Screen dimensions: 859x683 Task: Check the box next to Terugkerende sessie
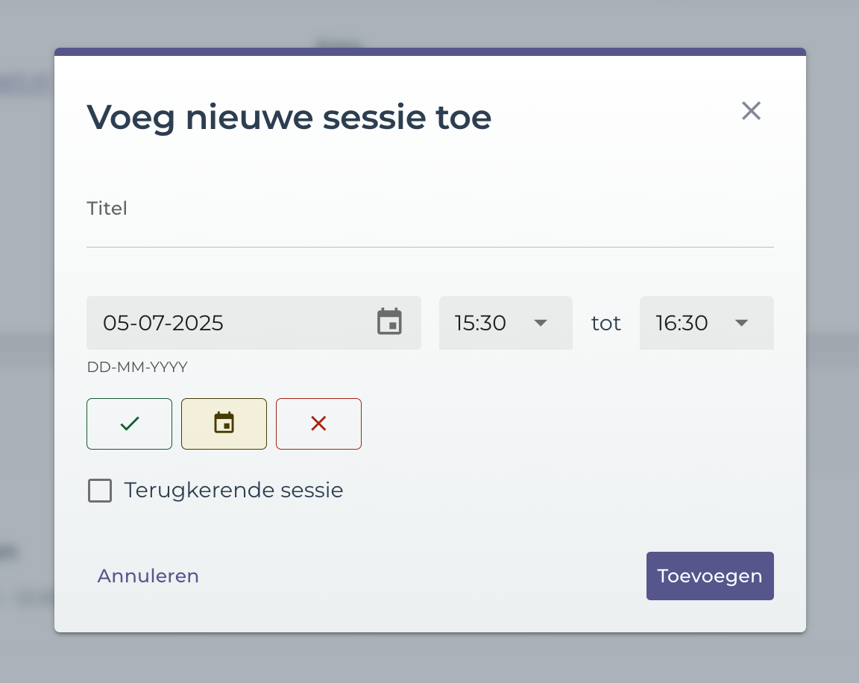click(x=100, y=491)
